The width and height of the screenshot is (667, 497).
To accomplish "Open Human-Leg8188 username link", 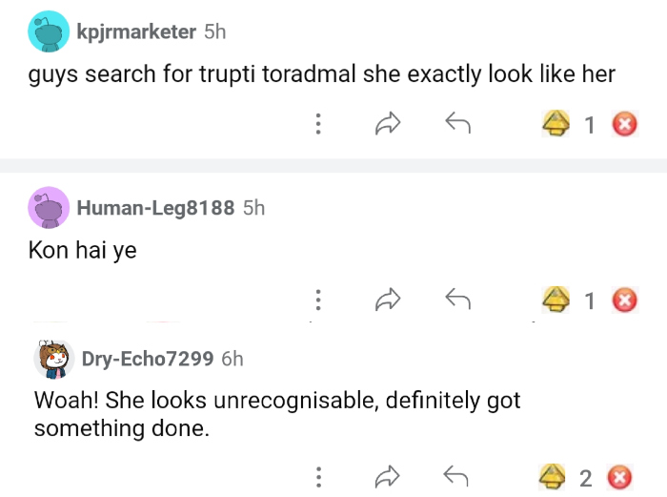I will 154,207.
